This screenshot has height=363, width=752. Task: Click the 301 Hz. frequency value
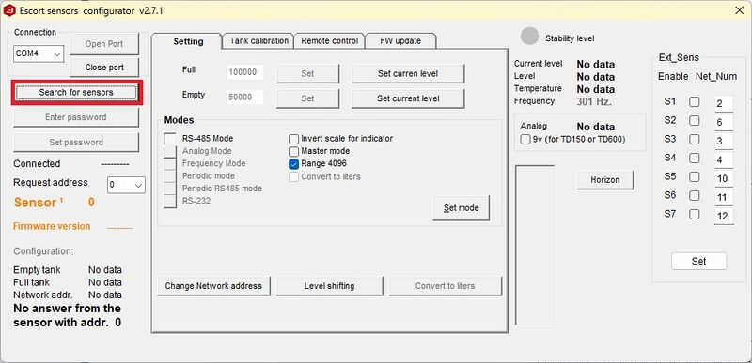click(x=594, y=101)
